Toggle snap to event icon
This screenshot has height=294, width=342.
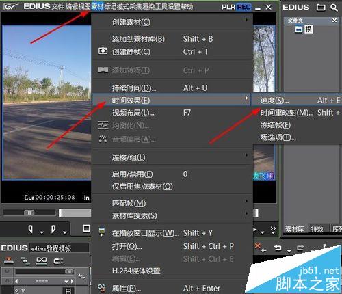pos(58,260)
